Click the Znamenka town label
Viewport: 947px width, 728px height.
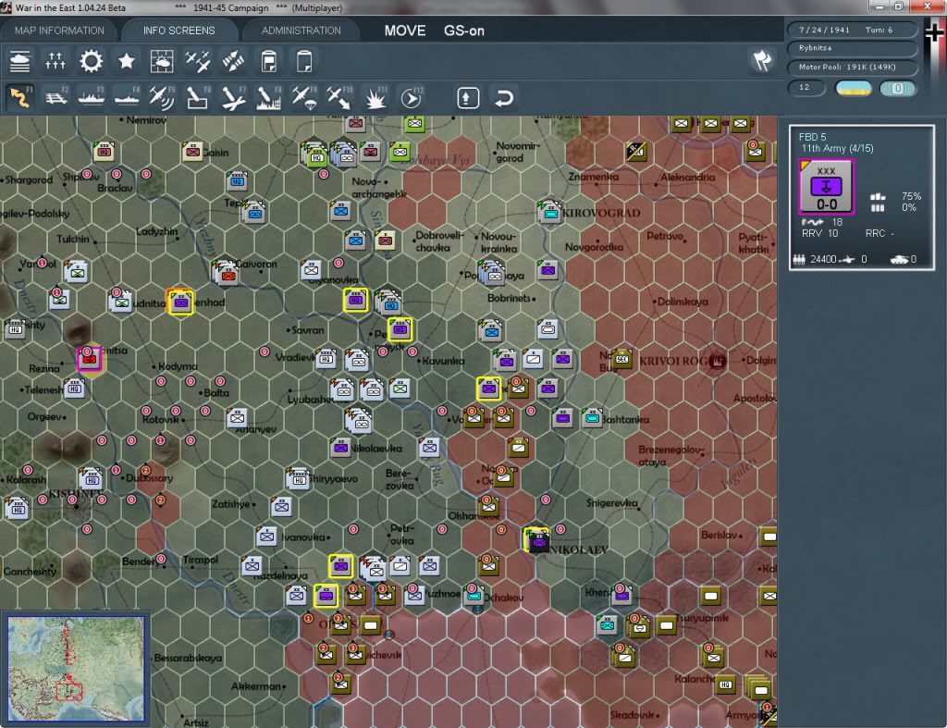pyautogui.click(x=593, y=177)
